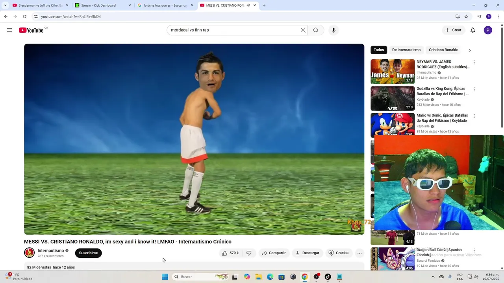
Task: Open options for Mario vs Sonic video
Action: point(474,116)
